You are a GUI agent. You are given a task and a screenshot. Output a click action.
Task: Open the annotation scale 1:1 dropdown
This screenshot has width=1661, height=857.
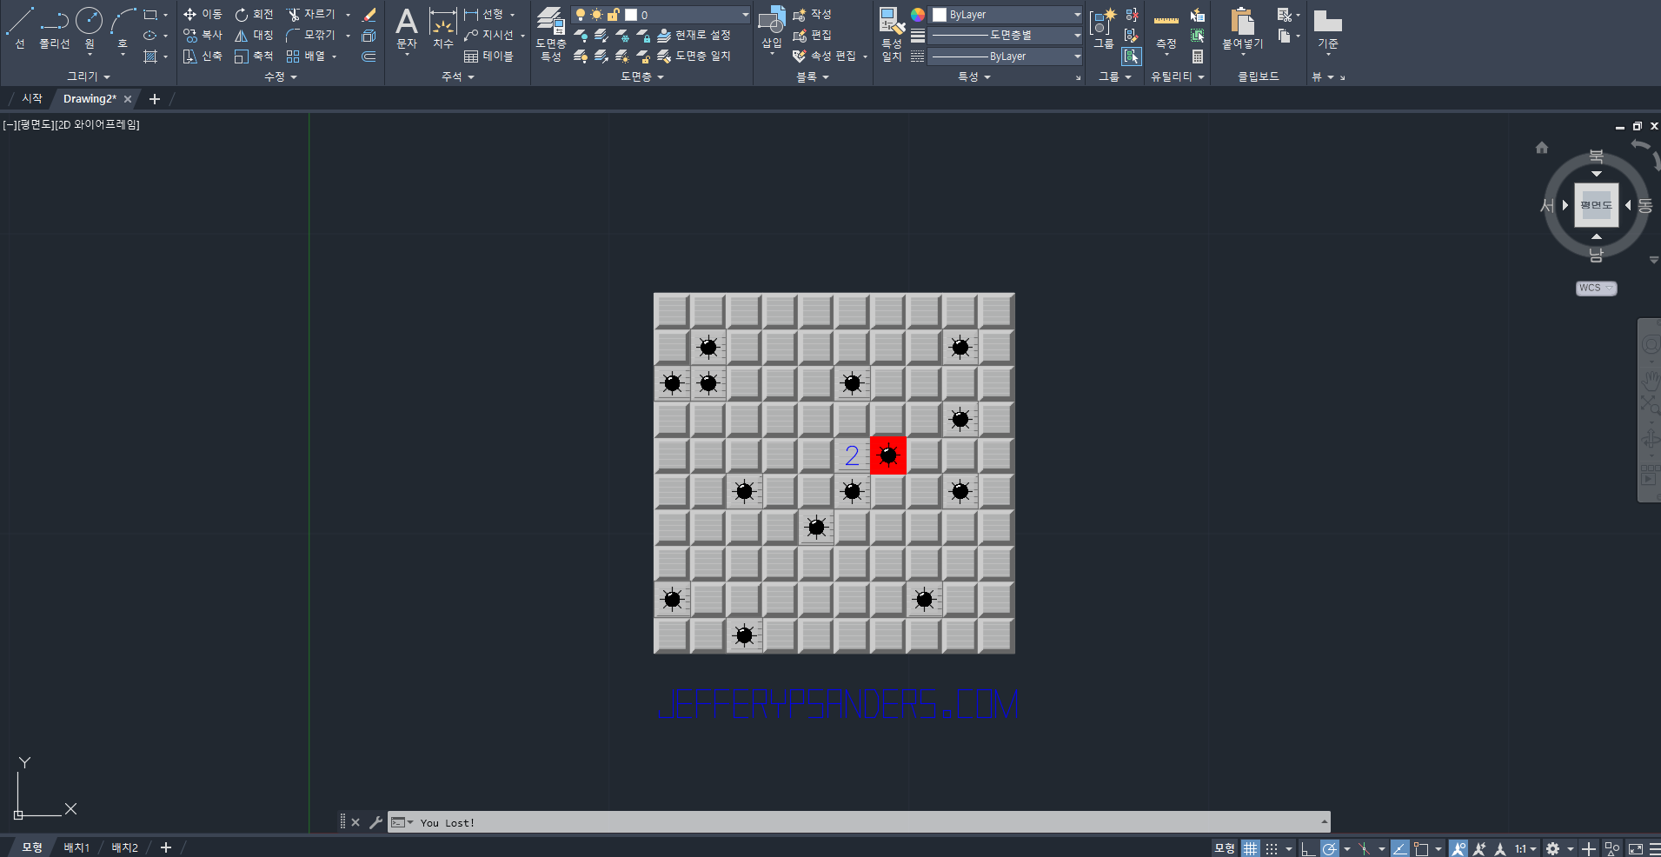(1525, 848)
